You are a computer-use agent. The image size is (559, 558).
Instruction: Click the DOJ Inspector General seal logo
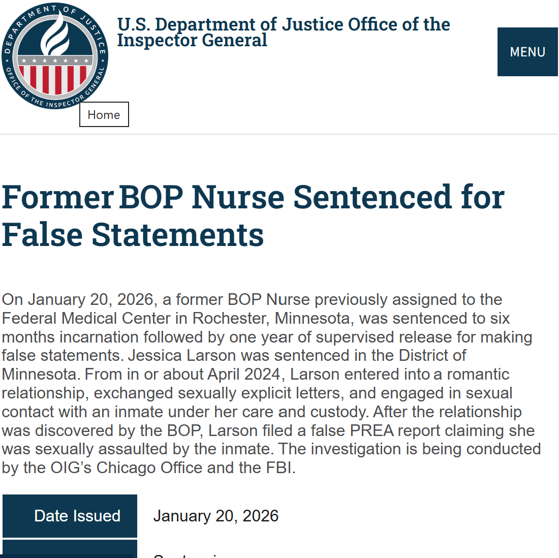pos(55,56)
